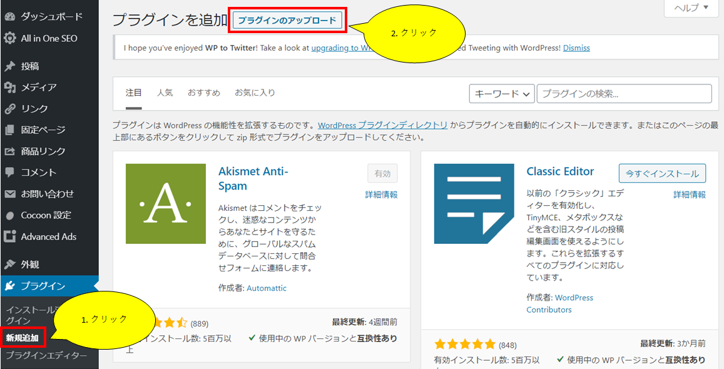Open WordPress プラグインディレクトリ link

pos(383,126)
